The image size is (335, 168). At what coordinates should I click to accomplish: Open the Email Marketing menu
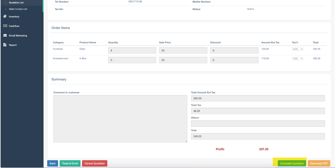click(18, 36)
